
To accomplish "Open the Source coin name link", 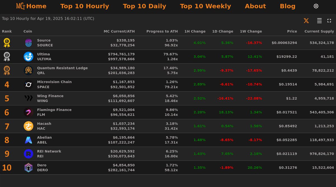I will coord(44,40).
